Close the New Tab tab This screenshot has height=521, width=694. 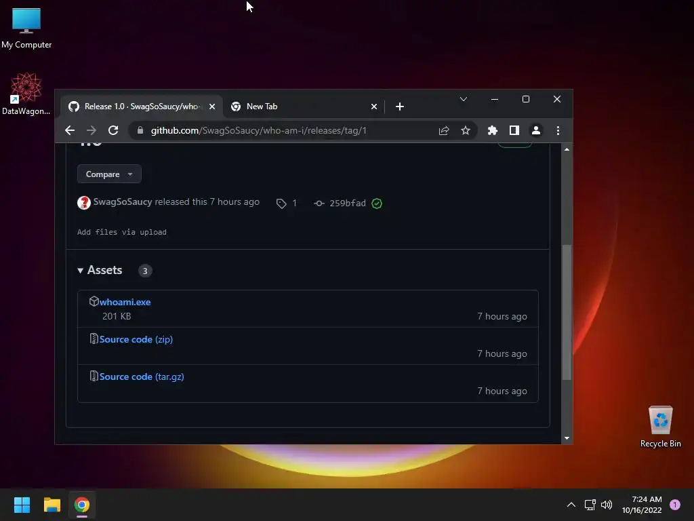pos(374,107)
